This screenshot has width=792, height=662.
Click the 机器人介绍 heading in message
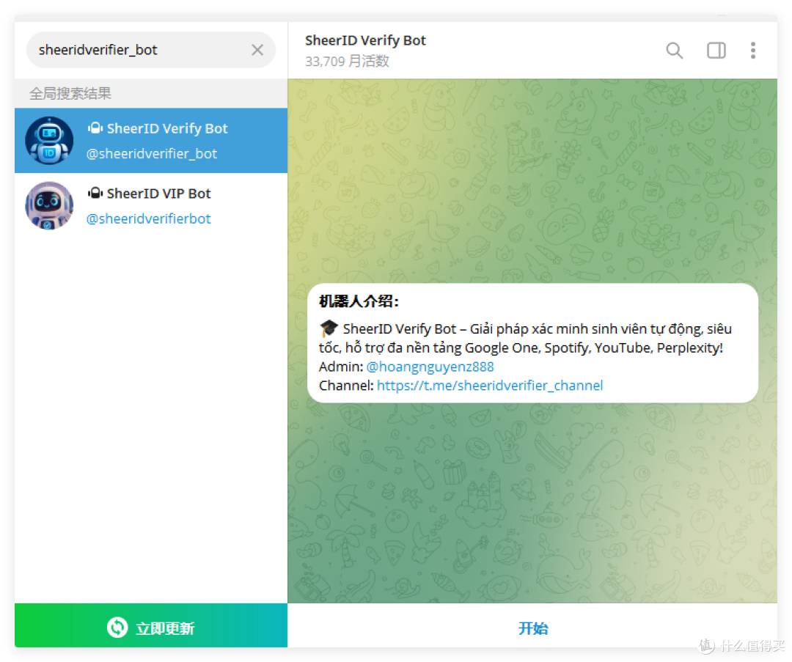[359, 301]
